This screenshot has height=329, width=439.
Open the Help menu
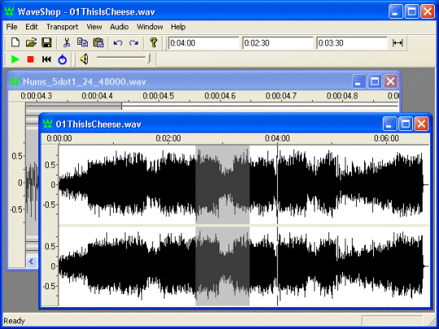pyautogui.click(x=178, y=27)
